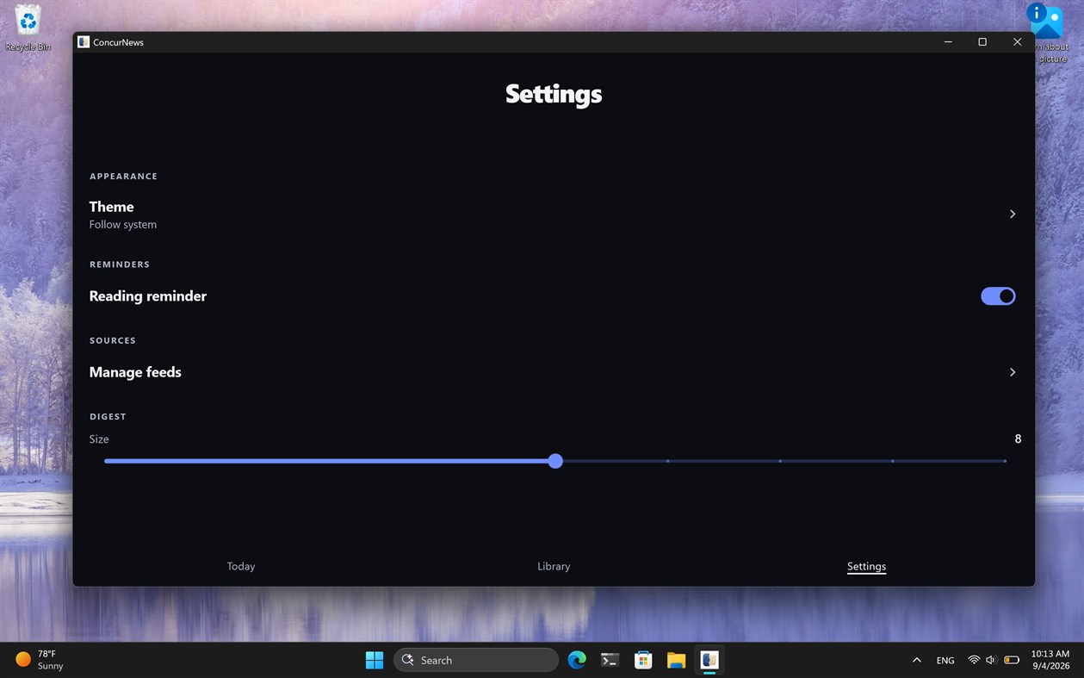Open the Windows Start menu
This screenshot has width=1084, height=678.
375,660
